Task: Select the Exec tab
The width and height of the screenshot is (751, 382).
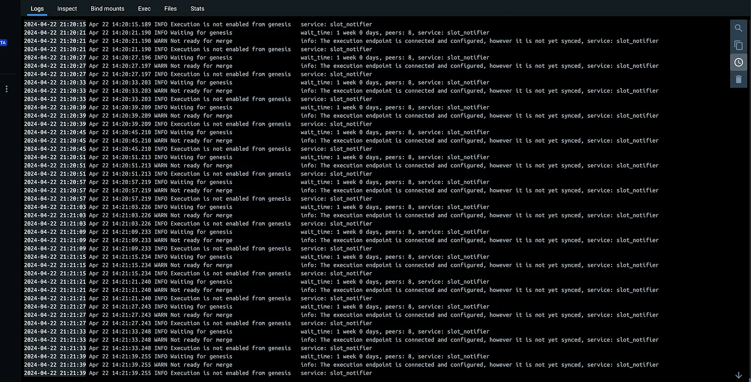Action: pyautogui.click(x=144, y=9)
